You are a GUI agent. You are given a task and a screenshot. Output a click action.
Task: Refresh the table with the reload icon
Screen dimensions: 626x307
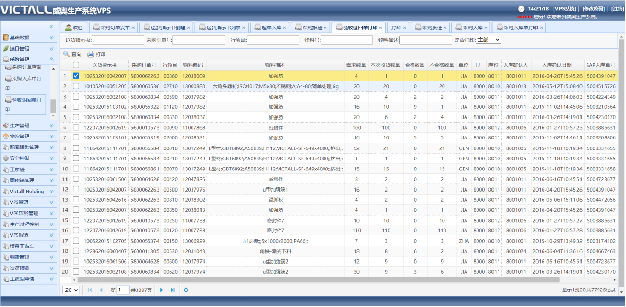pos(186,290)
